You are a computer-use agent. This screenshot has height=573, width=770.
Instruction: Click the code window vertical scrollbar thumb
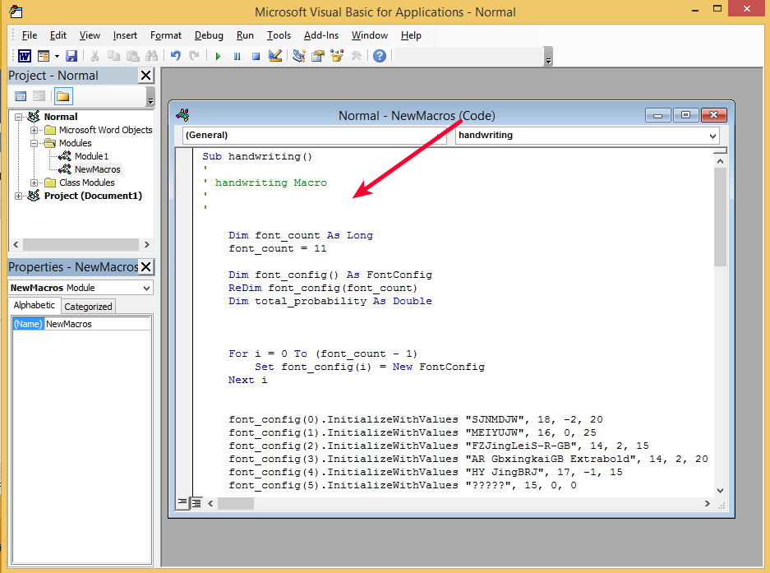click(x=720, y=218)
